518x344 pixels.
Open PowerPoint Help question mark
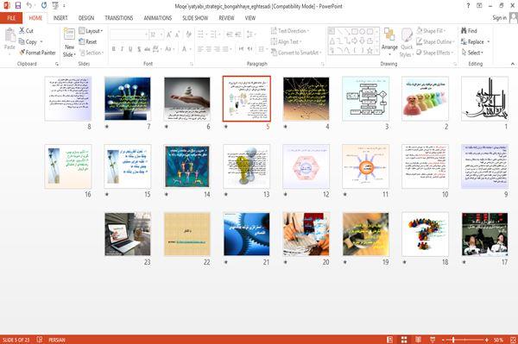(468, 5)
